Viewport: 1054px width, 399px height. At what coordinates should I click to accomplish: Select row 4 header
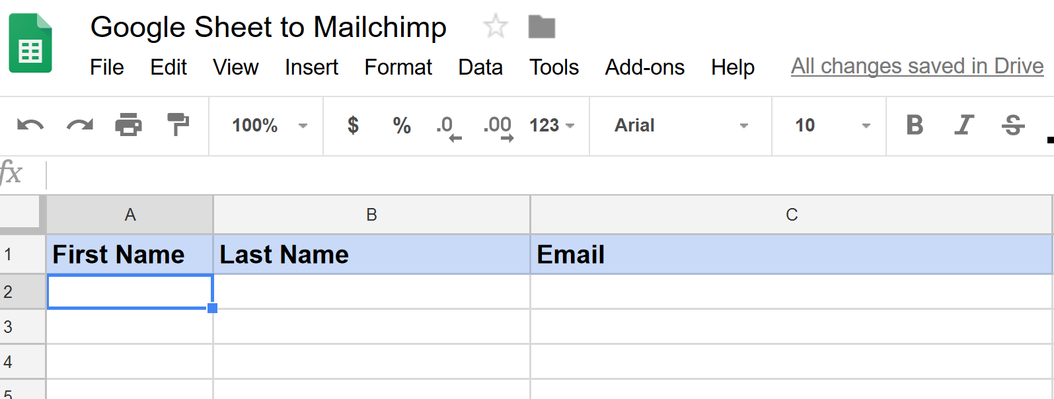[22, 361]
